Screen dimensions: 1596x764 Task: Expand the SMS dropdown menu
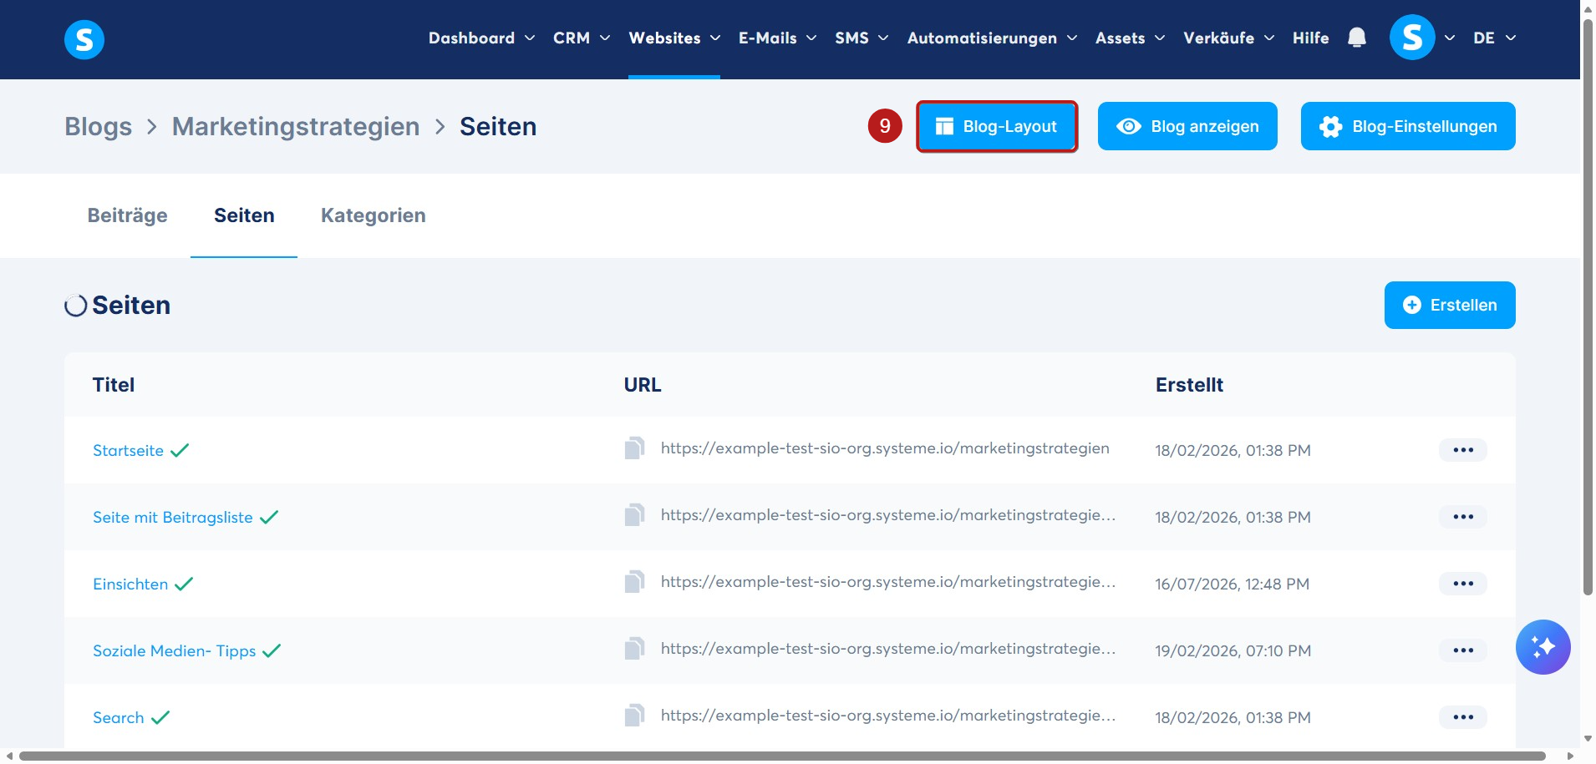862,38
